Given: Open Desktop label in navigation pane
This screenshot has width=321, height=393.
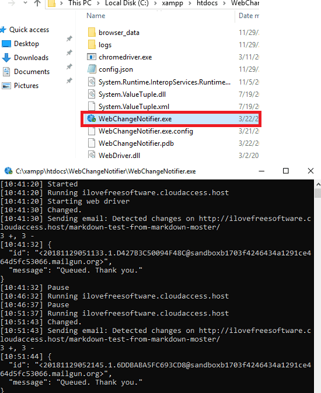Looking at the screenshot, I should coord(26,44).
